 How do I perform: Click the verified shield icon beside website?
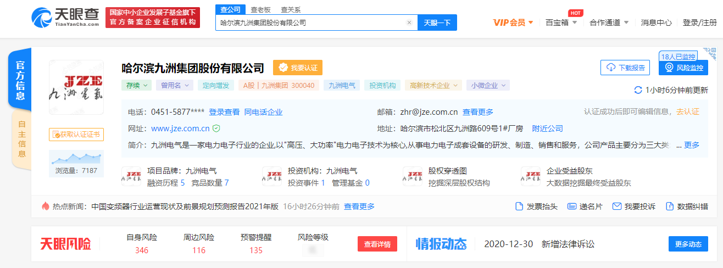pyautogui.click(x=216, y=129)
